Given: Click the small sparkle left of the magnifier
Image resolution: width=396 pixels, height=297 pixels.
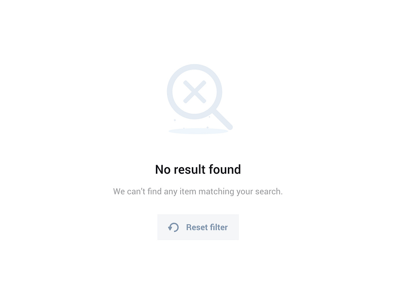Looking at the screenshot, I should pyautogui.click(x=174, y=120).
